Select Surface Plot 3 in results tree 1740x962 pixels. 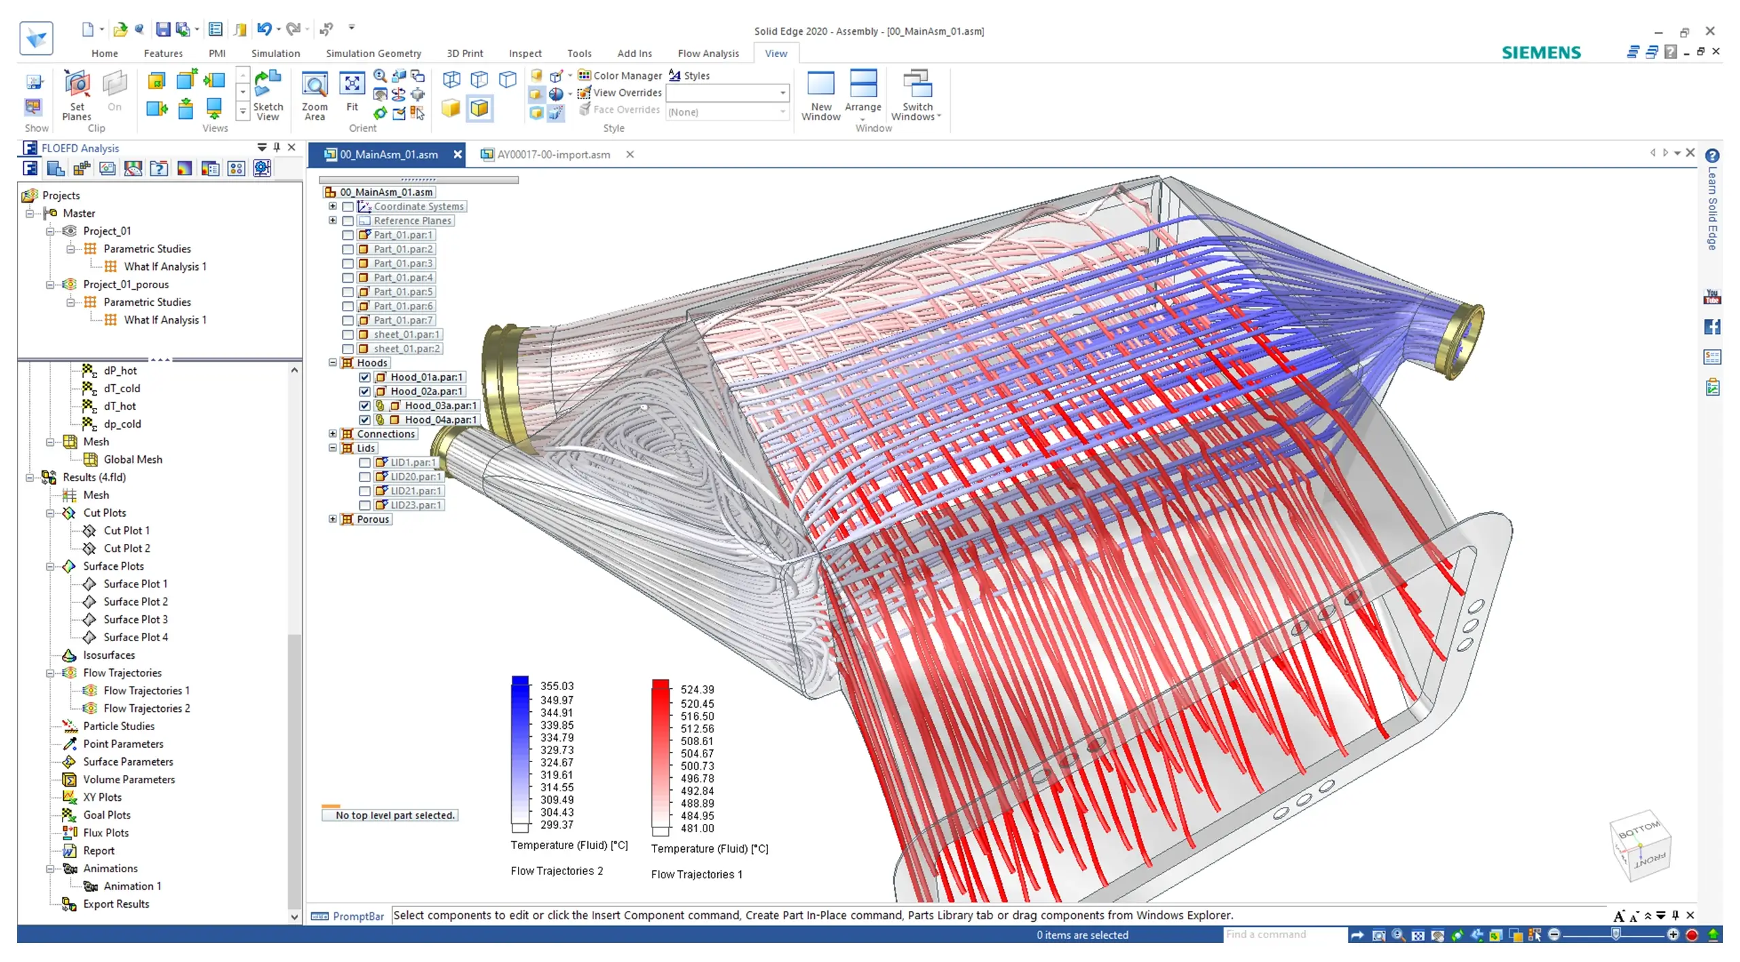click(135, 619)
